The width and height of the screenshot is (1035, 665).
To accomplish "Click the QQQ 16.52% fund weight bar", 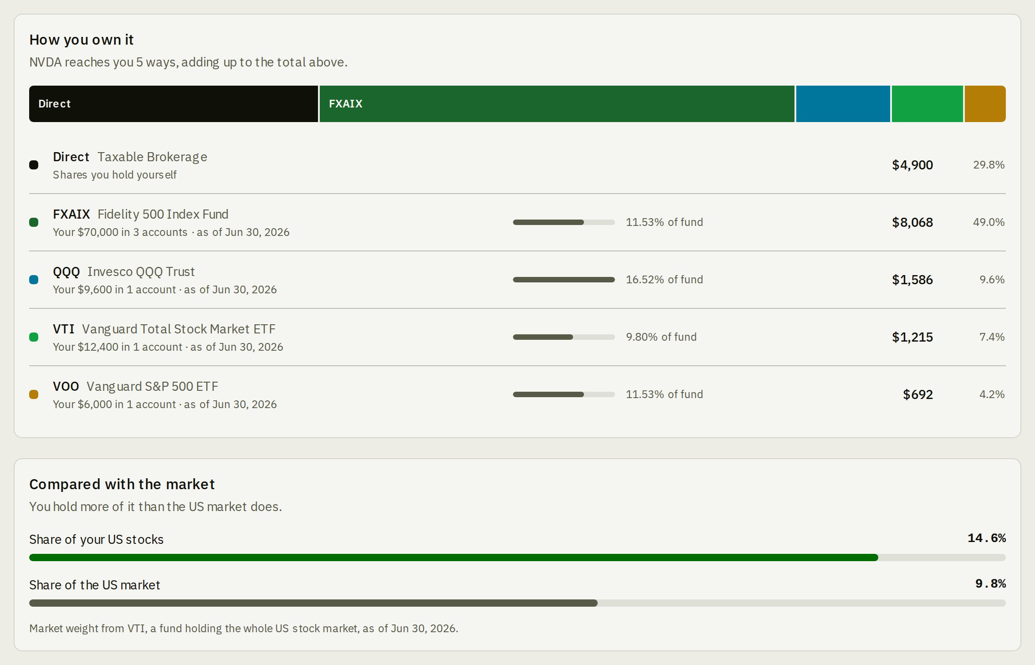I will click(x=564, y=280).
